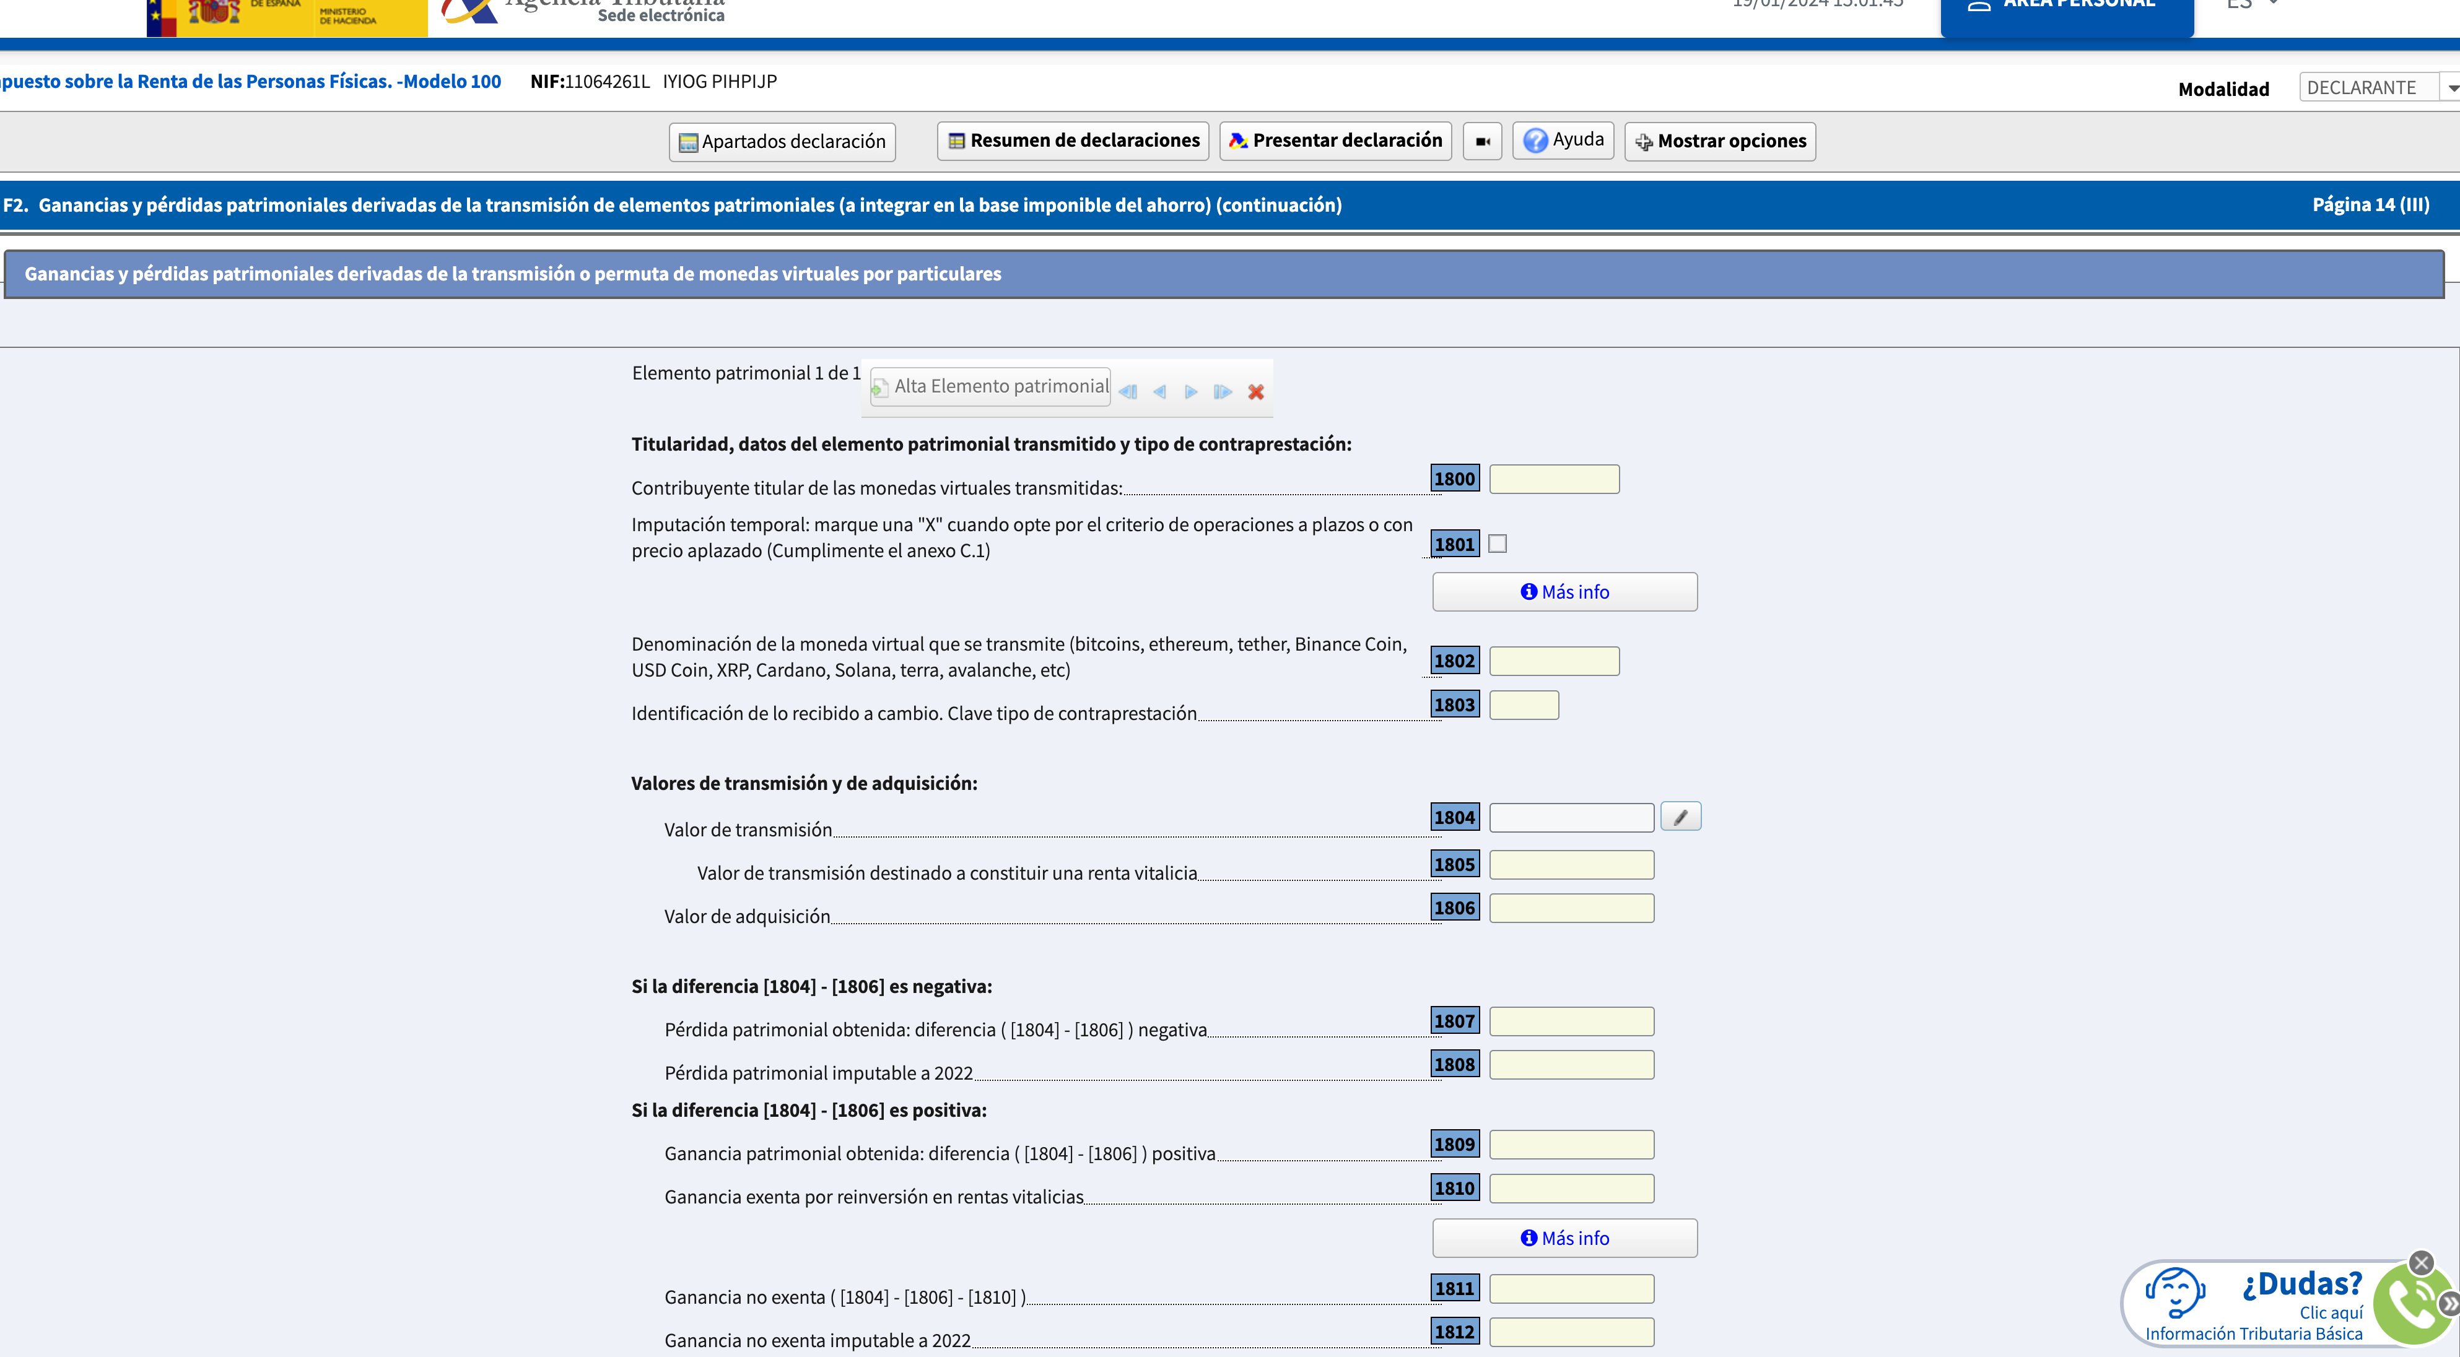Click Presentar declaración
The height and width of the screenshot is (1357, 2460).
[x=1336, y=141]
